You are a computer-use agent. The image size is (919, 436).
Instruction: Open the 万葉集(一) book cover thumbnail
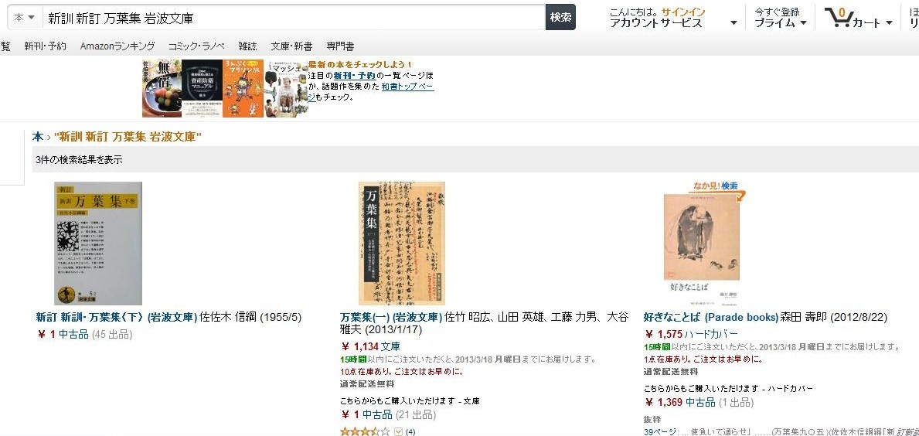(401, 244)
